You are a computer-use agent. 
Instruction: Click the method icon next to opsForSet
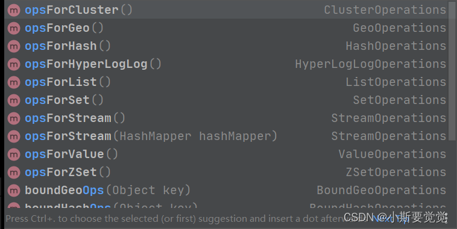14,100
